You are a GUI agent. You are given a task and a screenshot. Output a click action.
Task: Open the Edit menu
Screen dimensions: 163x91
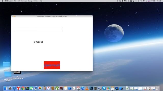pyautogui.click(x=19, y=1)
